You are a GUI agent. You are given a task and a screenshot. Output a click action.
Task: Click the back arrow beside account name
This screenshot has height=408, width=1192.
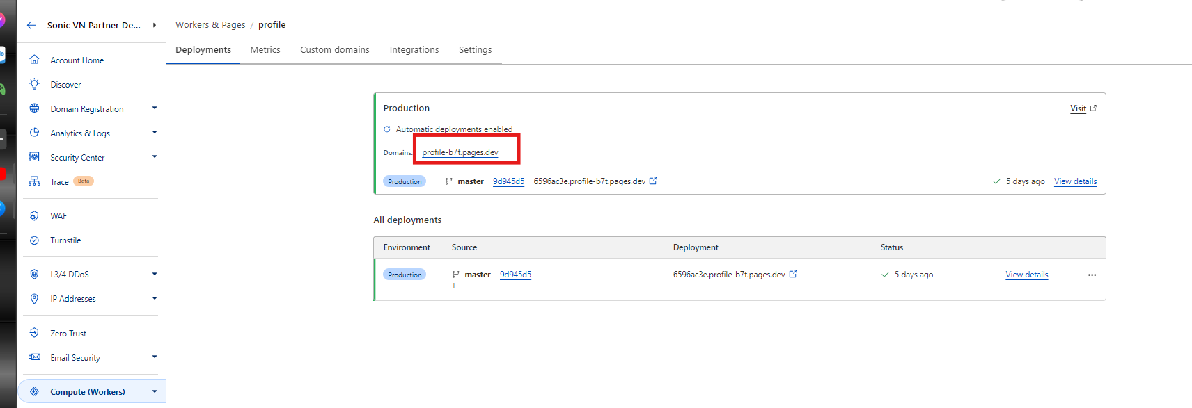pyautogui.click(x=31, y=25)
